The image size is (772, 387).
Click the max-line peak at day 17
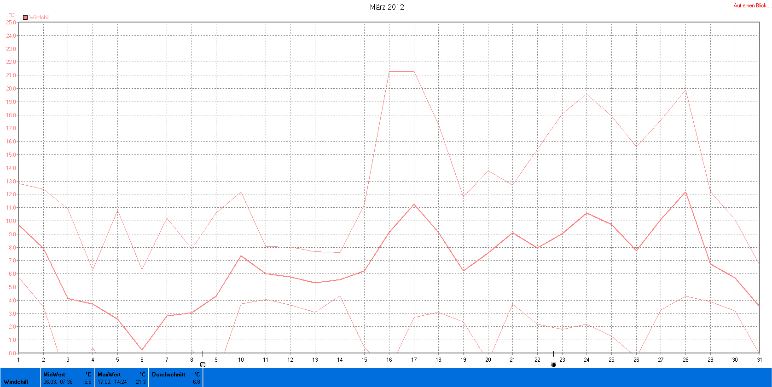(414, 71)
